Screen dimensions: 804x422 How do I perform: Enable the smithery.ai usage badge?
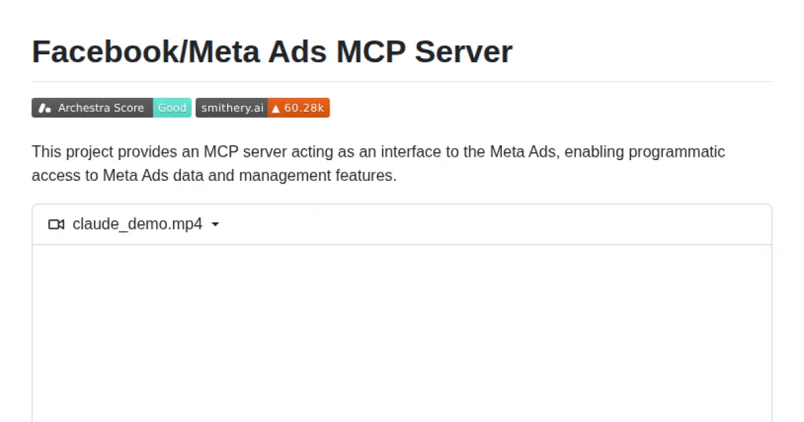(x=263, y=107)
